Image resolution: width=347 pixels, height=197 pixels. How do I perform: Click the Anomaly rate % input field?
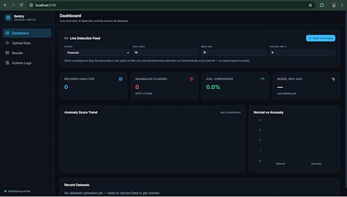point(302,52)
